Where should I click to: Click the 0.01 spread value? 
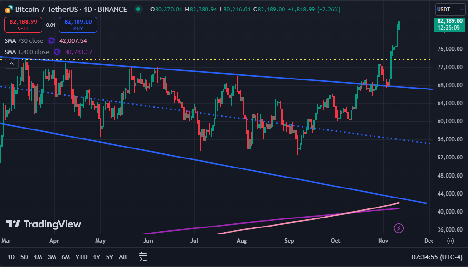point(50,25)
